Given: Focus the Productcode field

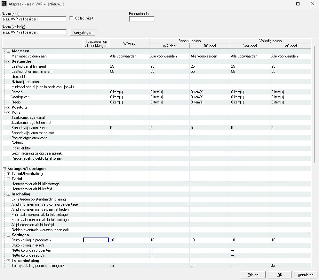Looking at the screenshot, I should click(142, 19).
